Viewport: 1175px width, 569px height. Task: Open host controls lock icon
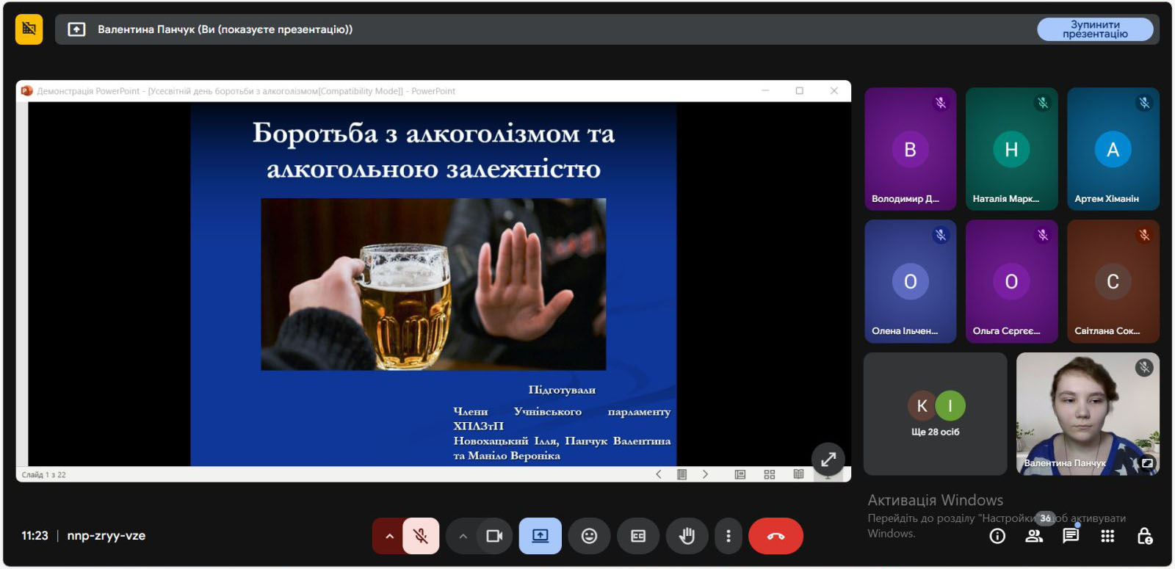[x=1144, y=536]
